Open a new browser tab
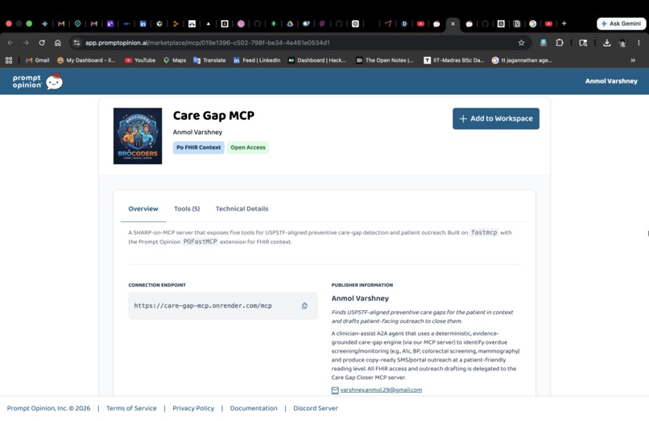Viewport: 649px width, 421px height. (564, 23)
